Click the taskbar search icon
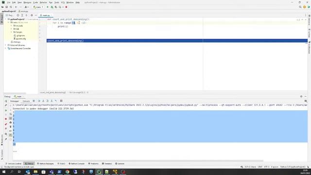The width and height of the screenshot is (311, 175). 12,172
